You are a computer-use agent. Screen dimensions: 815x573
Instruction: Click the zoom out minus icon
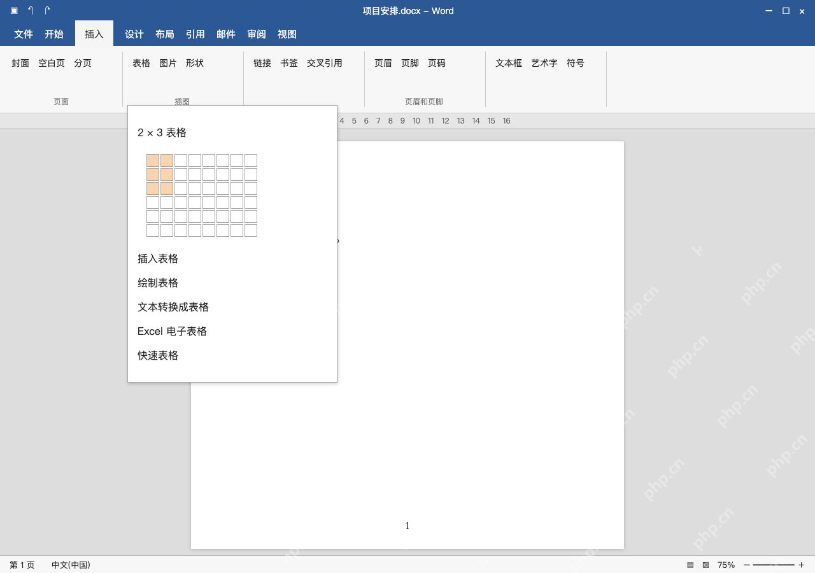click(x=747, y=565)
